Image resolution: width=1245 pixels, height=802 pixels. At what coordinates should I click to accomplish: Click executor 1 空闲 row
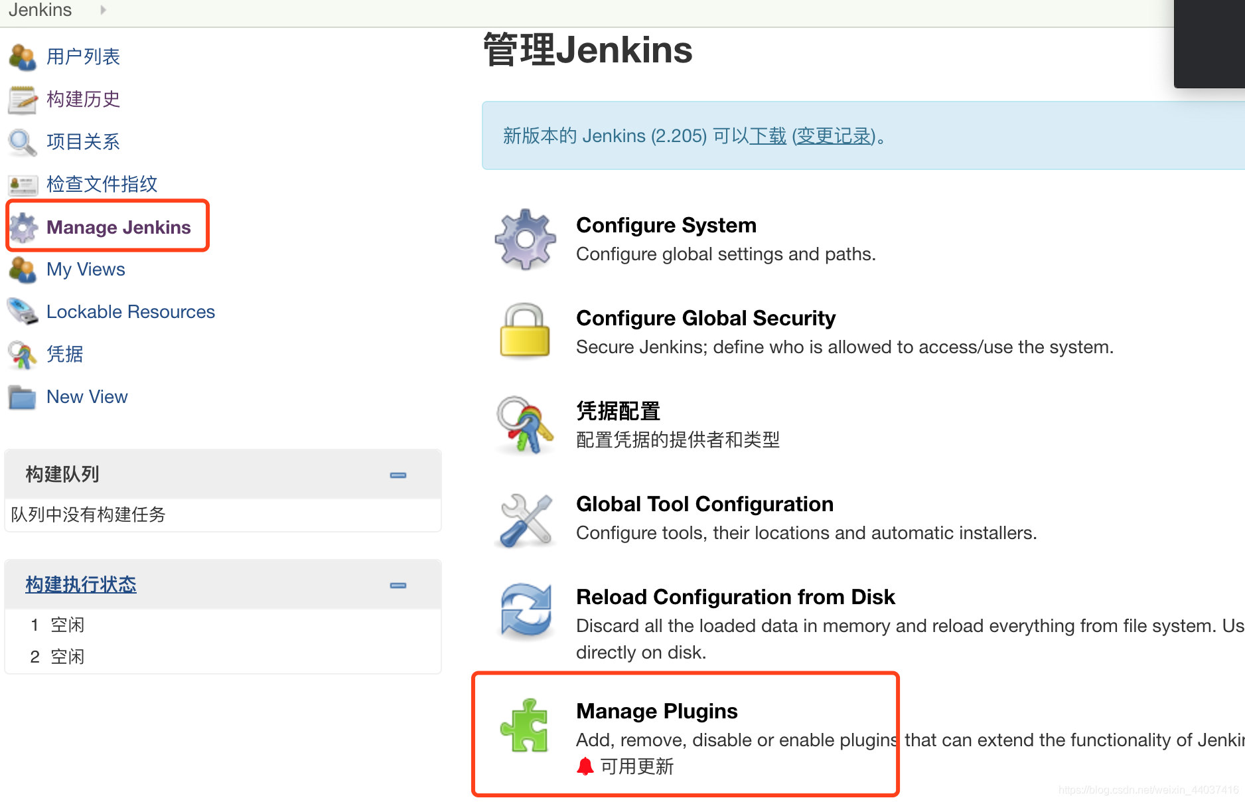tap(223, 625)
